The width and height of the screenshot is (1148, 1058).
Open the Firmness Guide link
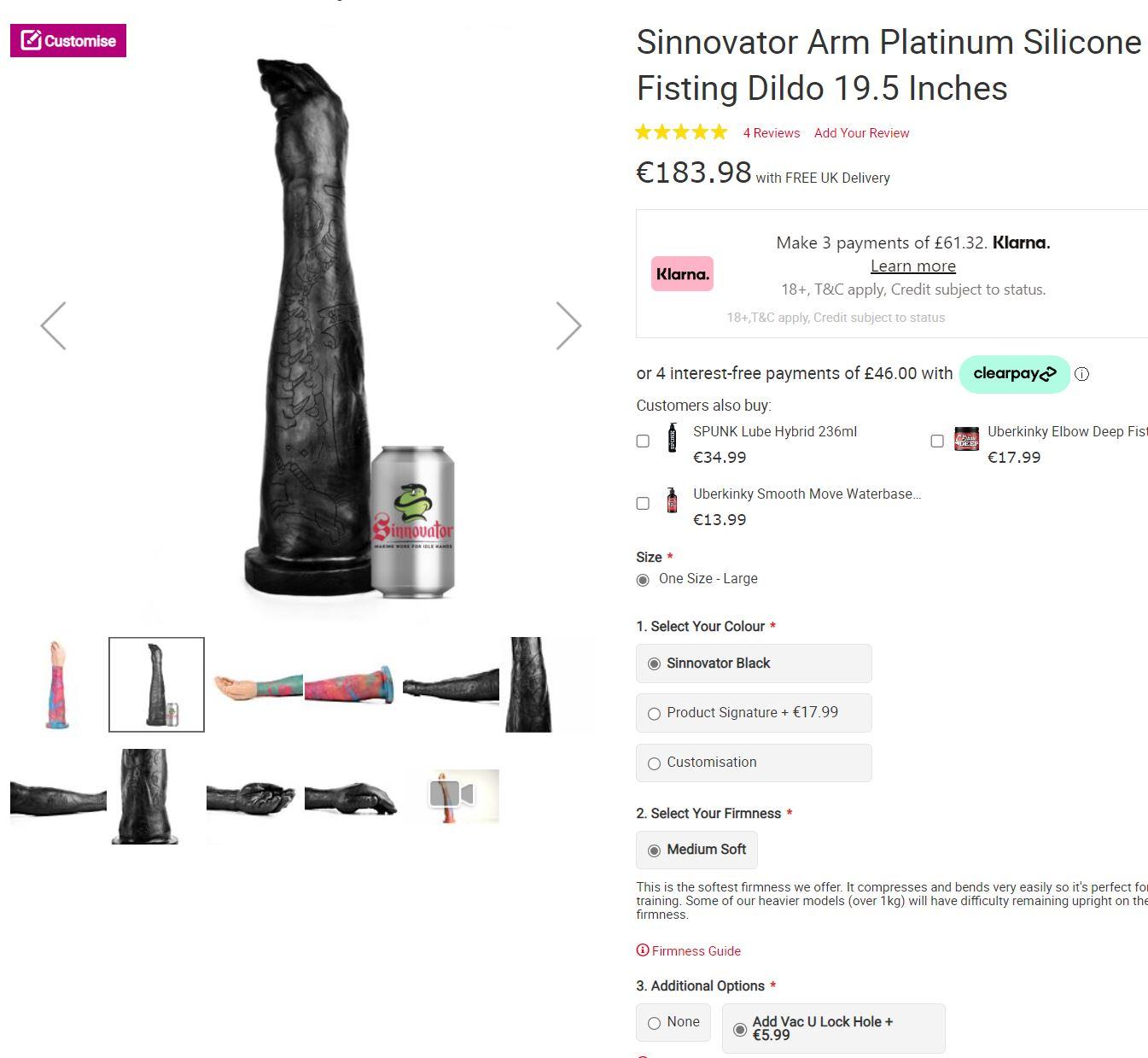click(695, 951)
